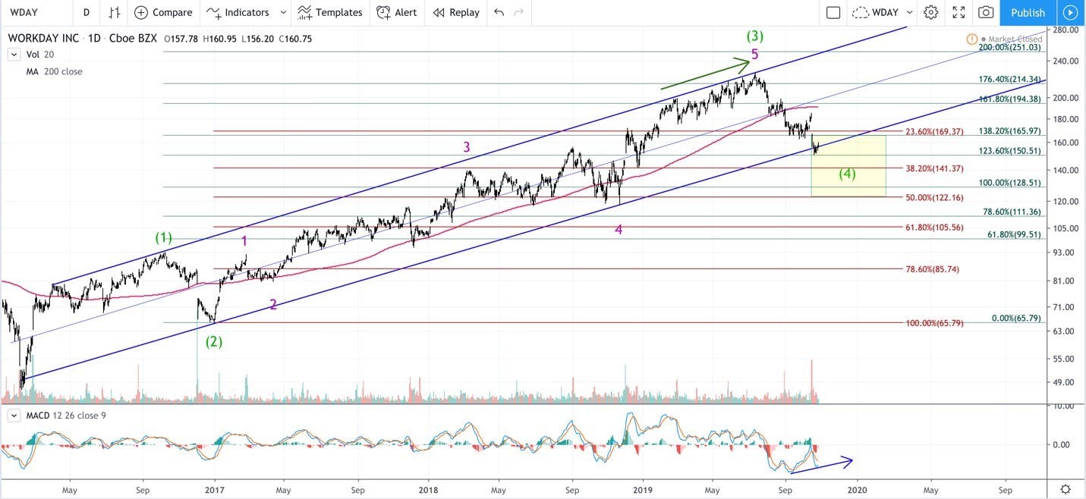1086x499 pixels.
Task: Open the candlestick chart style selector
Action: click(114, 12)
